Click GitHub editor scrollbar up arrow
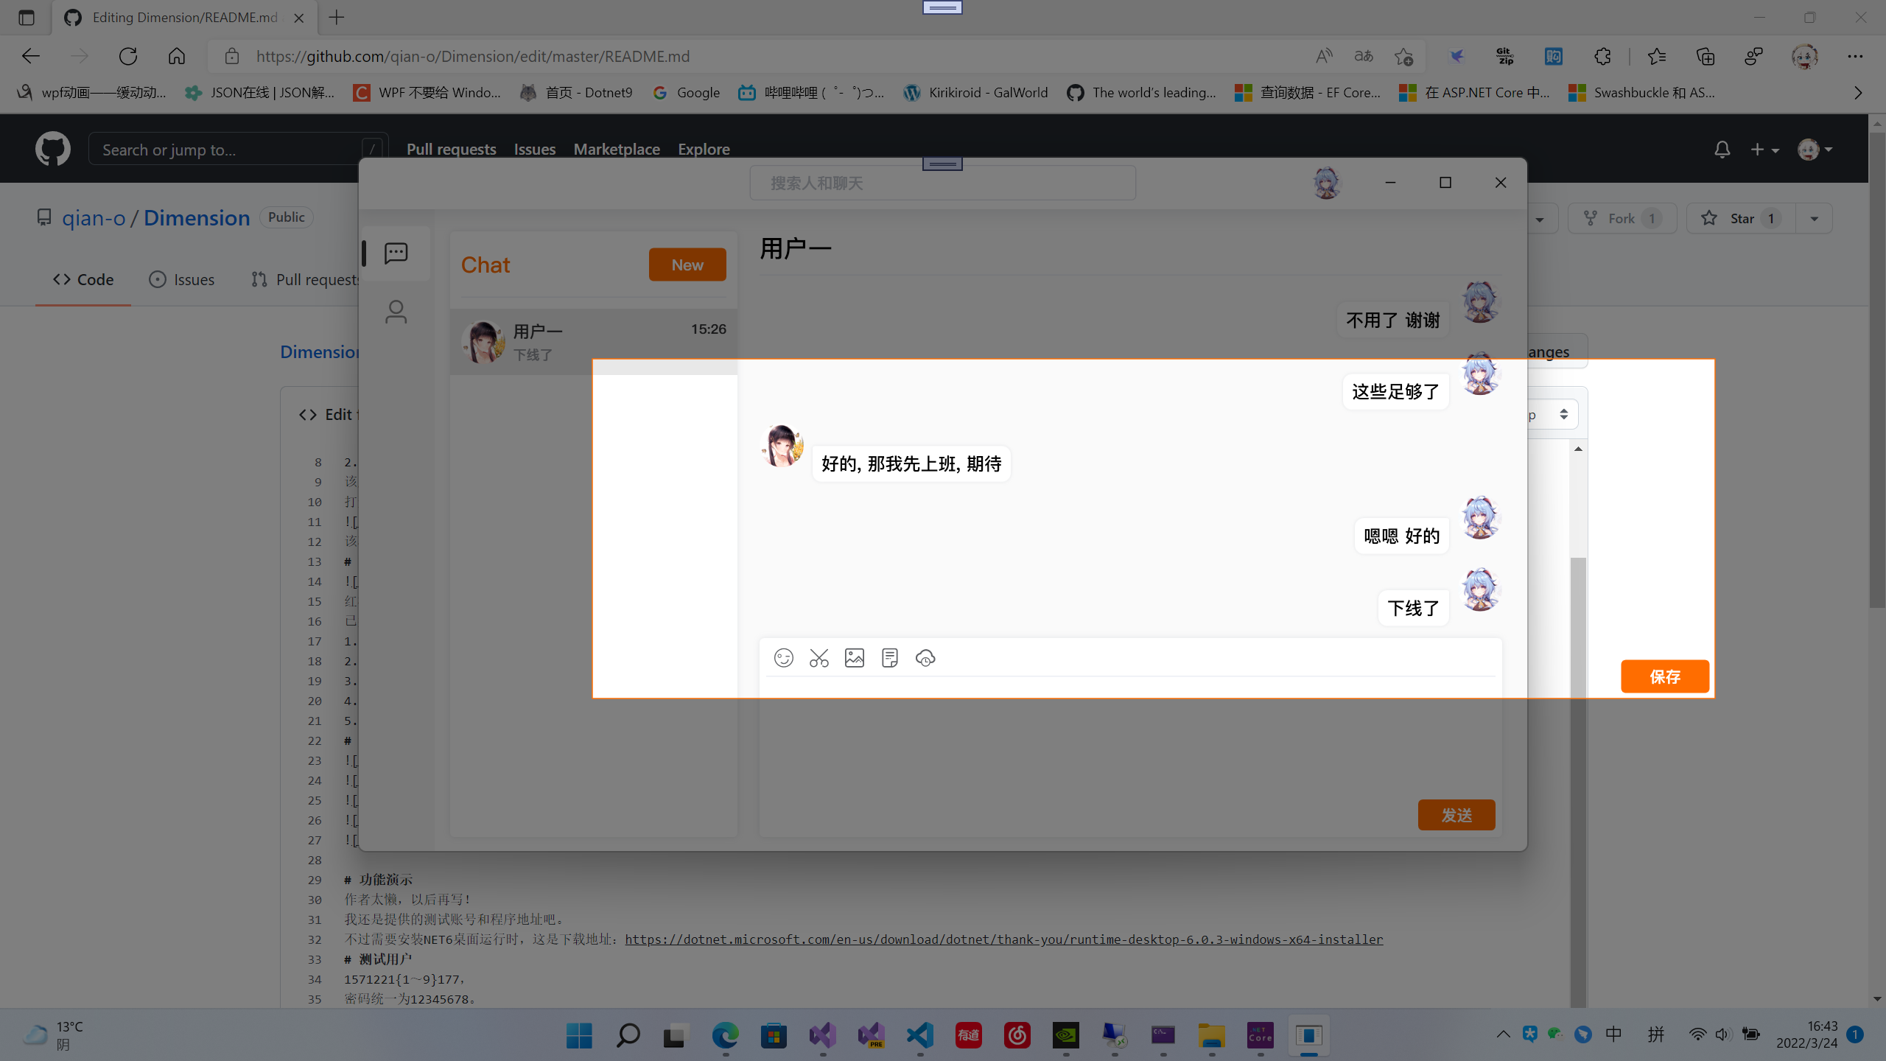The image size is (1886, 1061). pyautogui.click(x=1578, y=449)
